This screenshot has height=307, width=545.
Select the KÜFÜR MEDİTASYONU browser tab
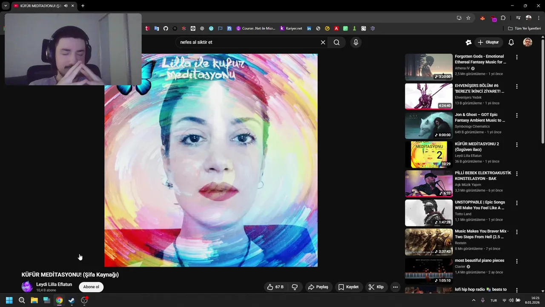tap(41, 6)
